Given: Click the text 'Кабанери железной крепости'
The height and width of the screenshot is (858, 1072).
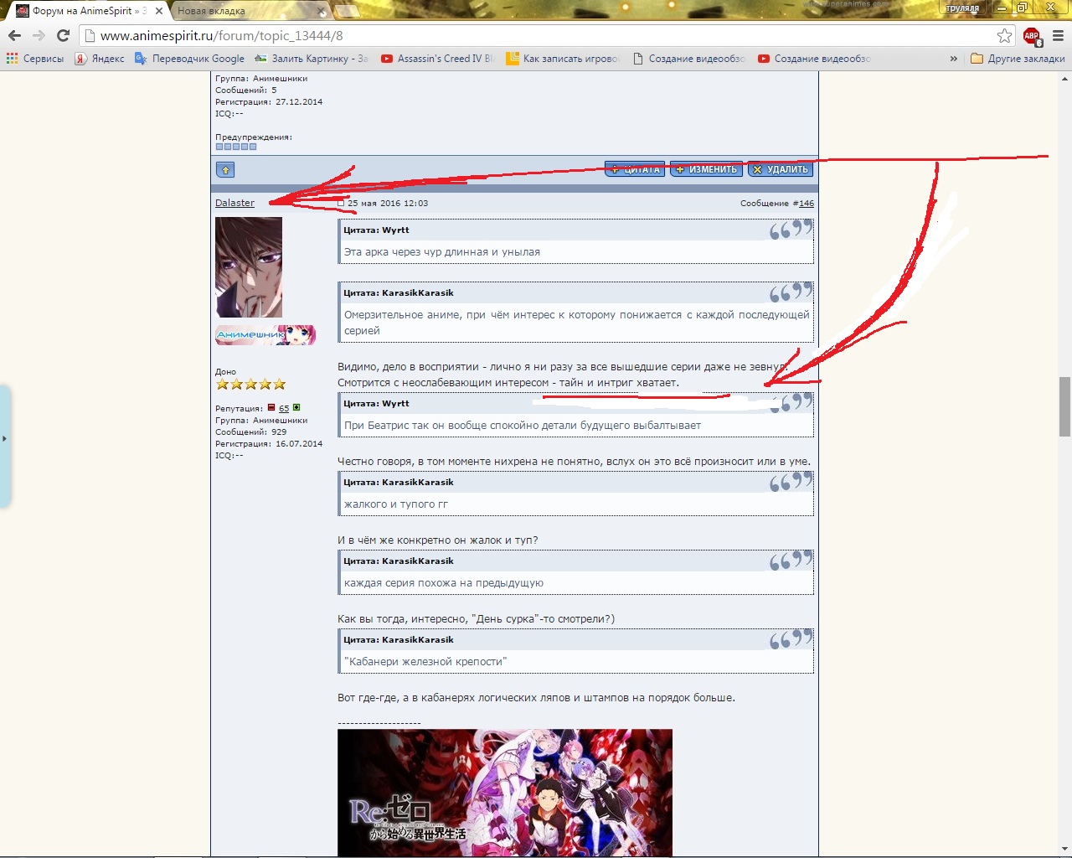Looking at the screenshot, I should (x=425, y=662).
